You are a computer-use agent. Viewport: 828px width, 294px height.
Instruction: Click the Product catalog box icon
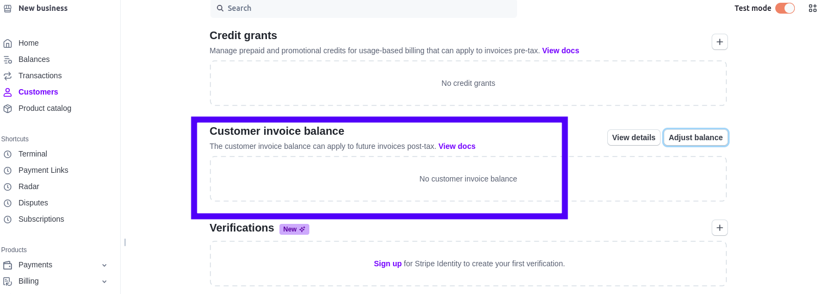8,108
